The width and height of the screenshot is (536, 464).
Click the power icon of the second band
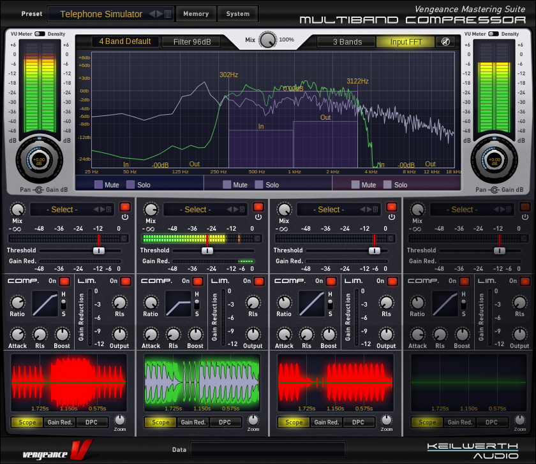[258, 217]
